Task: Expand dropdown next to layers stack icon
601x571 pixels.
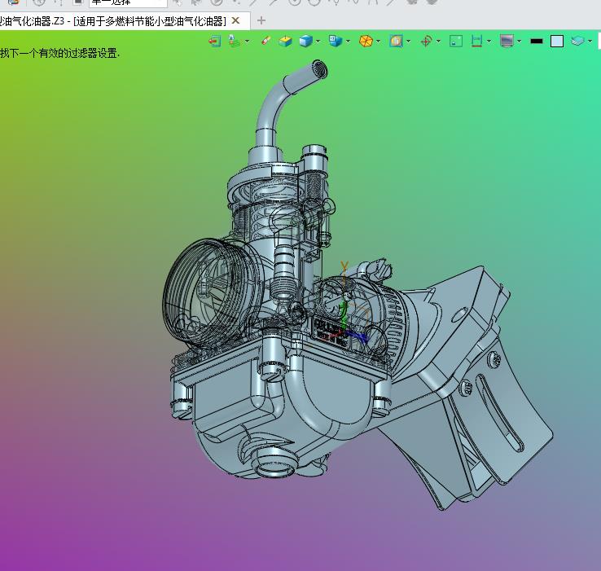Action: click(x=590, y=41)
